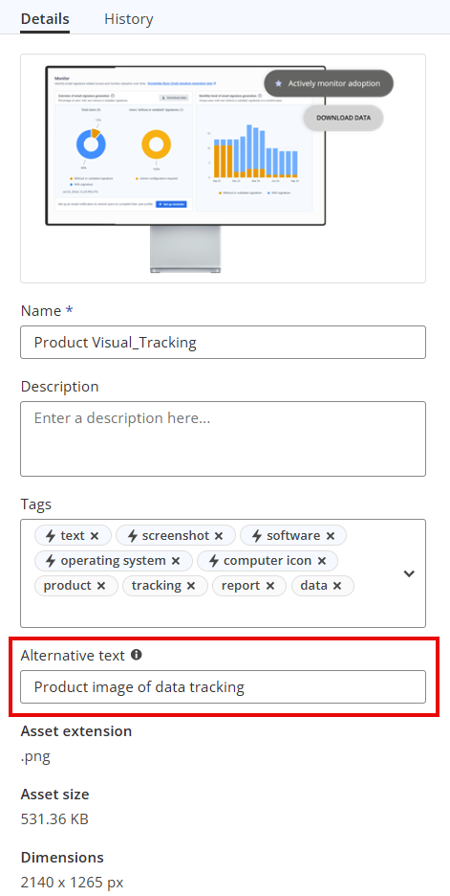Remove the 'operating system' tag

[176, 561]
